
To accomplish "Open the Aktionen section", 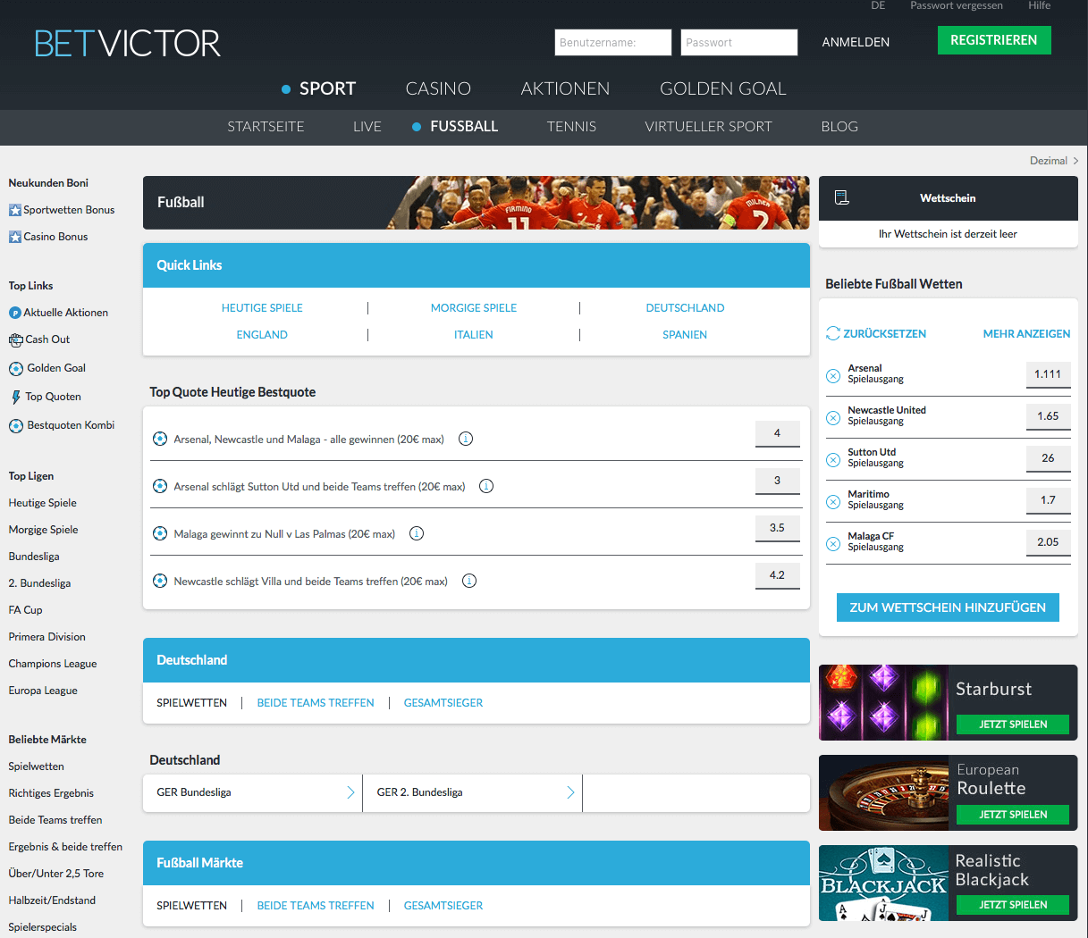I will pyautogui.click(x=565, y=88).
